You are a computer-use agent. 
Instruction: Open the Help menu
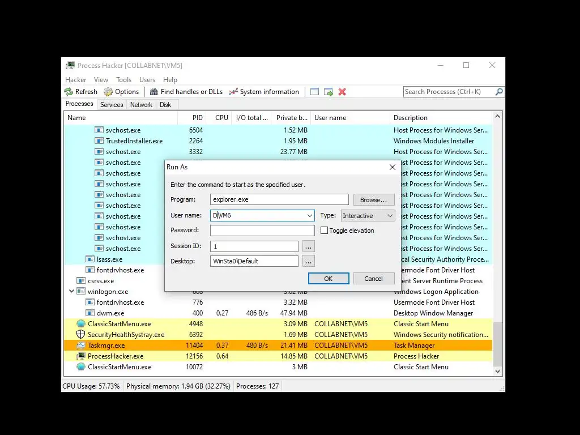[170, 79]
